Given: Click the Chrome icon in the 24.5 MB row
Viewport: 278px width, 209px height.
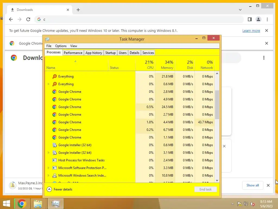Looking at the screenshot, I should point(54,107).
